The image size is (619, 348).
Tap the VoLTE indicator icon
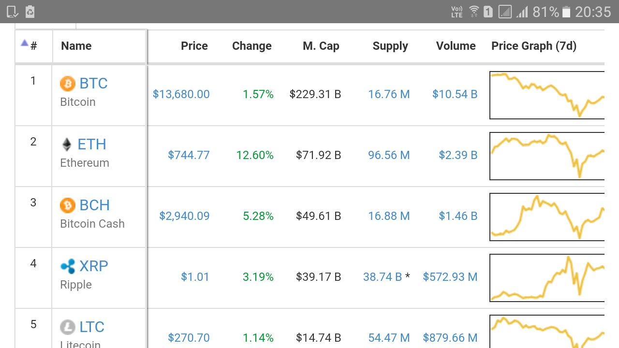click(457, 12)
